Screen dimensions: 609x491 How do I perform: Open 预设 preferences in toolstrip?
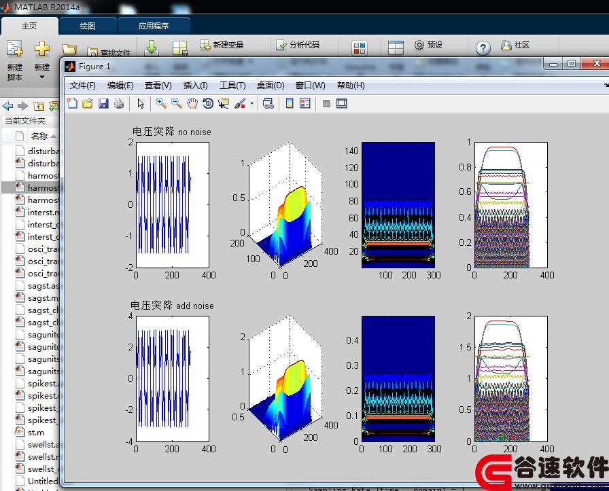click(x=429, y=45)
